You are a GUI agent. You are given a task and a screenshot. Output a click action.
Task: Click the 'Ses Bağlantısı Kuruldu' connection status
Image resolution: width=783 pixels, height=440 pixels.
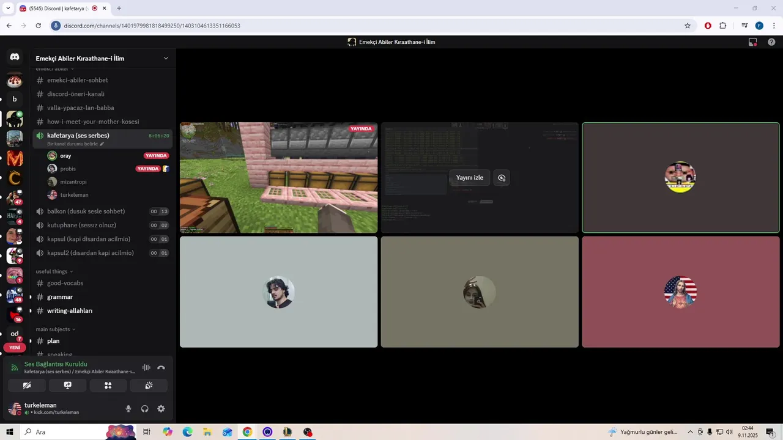tap(56, 364)
